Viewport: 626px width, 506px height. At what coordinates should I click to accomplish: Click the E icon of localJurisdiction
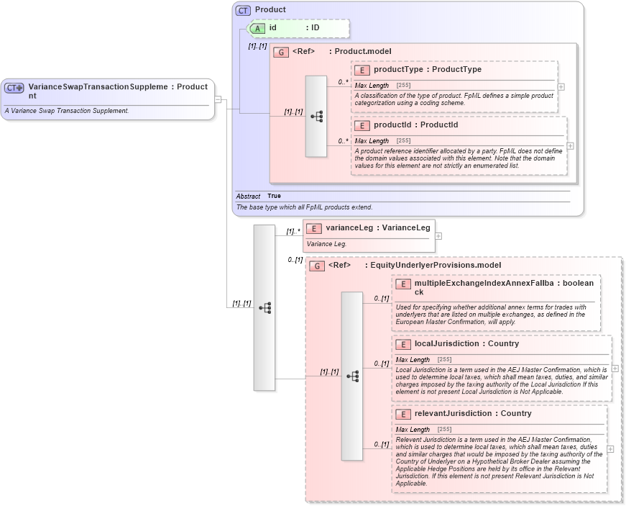point(403,345)
